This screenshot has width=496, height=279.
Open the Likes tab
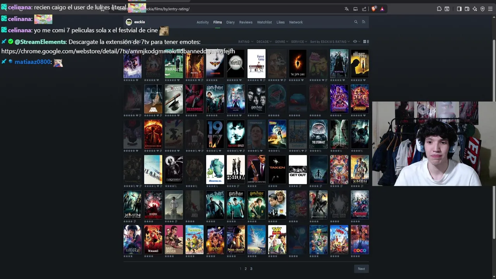point(281,22)
